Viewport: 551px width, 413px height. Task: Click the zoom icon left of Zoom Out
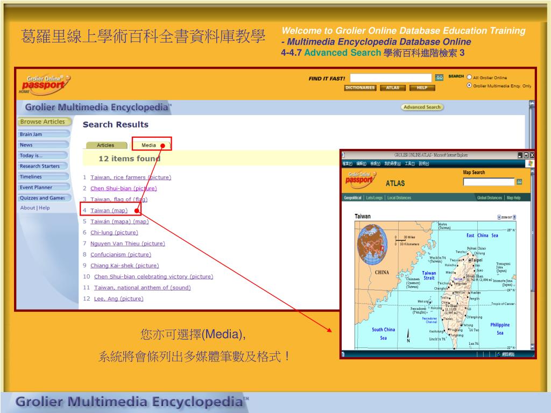point(499,217)
